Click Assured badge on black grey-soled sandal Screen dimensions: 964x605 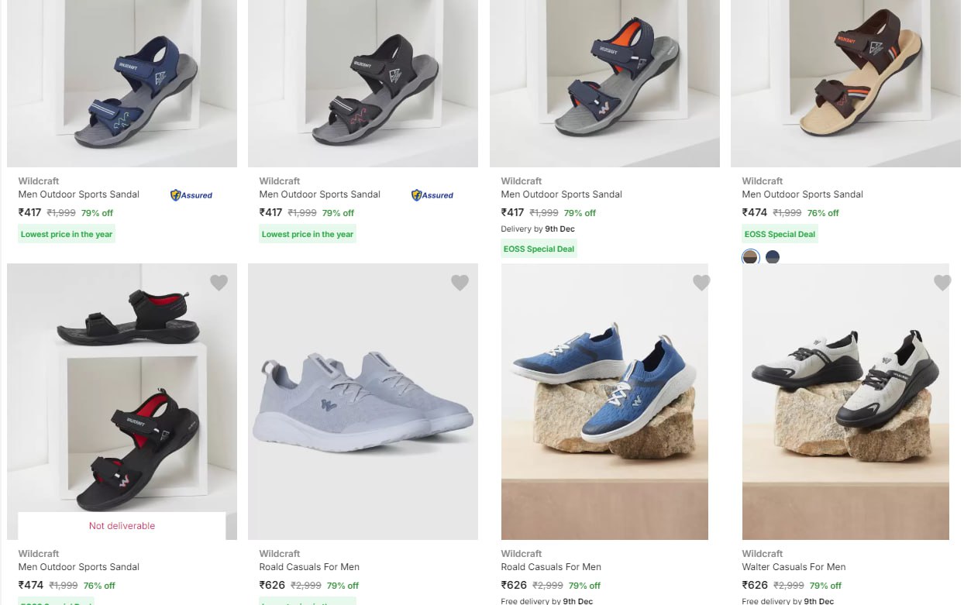[x=432, y=195]
